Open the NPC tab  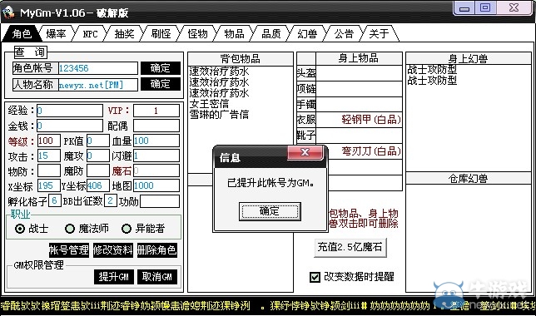click(90, 33)
